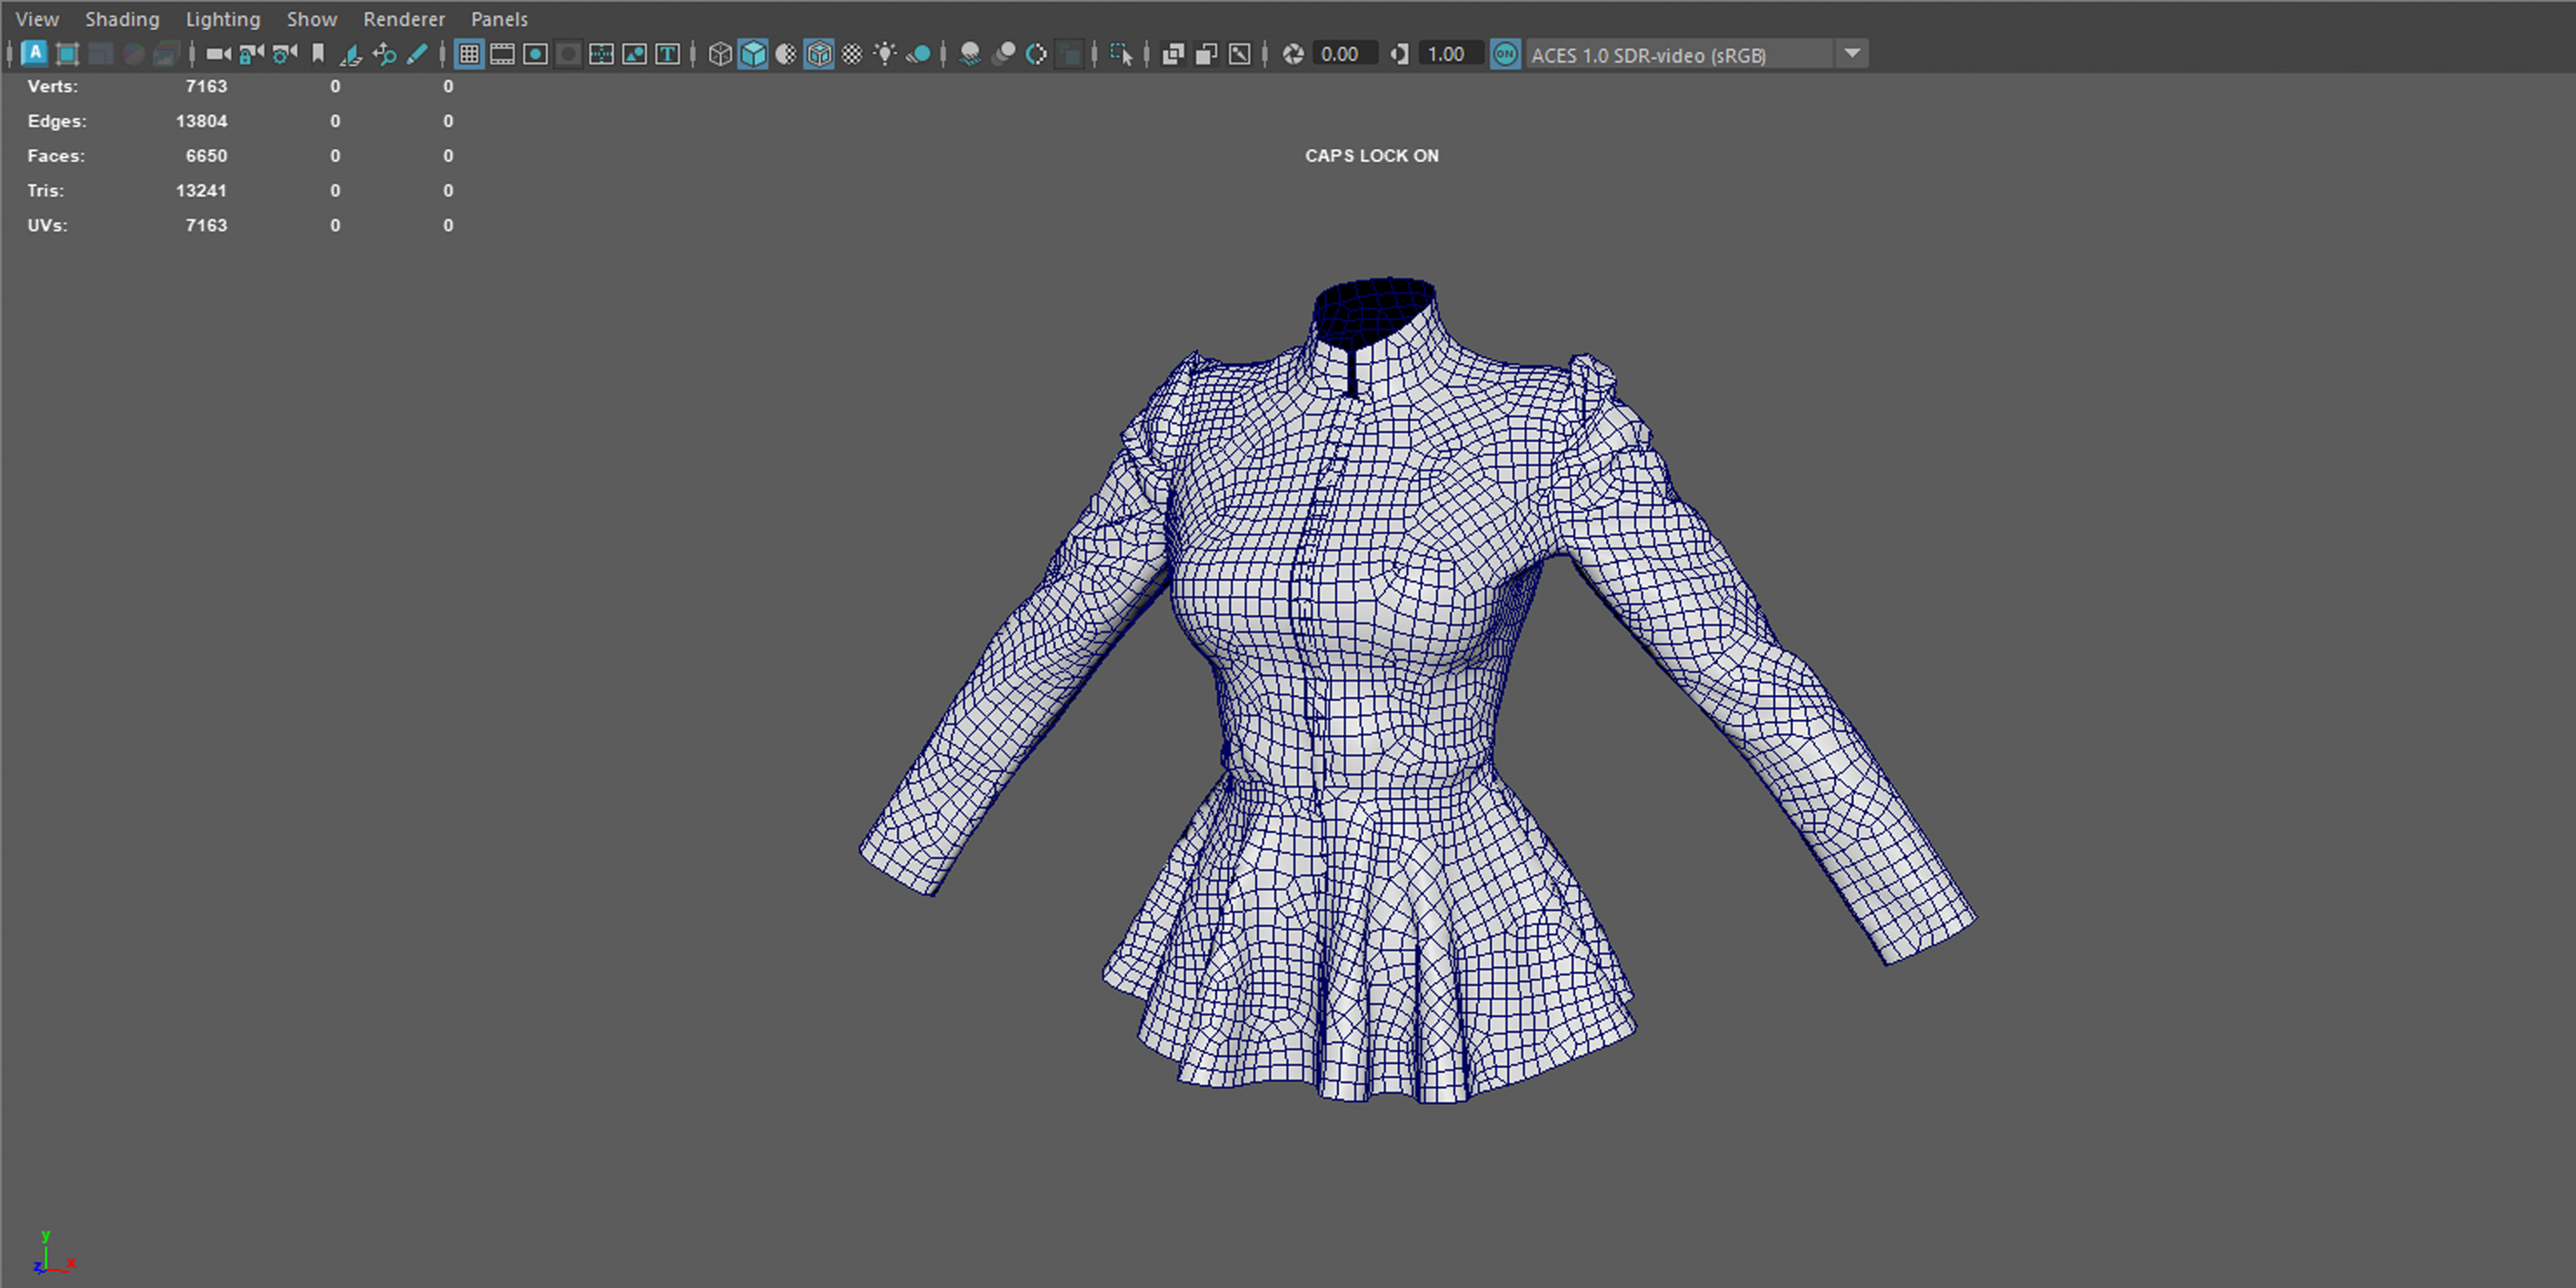This screenshot has height=1288, width=2576.
Task: Open the Renderer menu
Action: point(404,19)
